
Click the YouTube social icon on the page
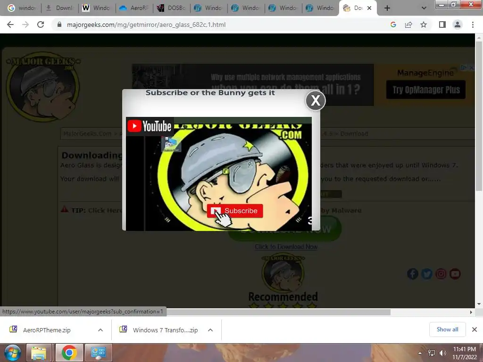455,274
